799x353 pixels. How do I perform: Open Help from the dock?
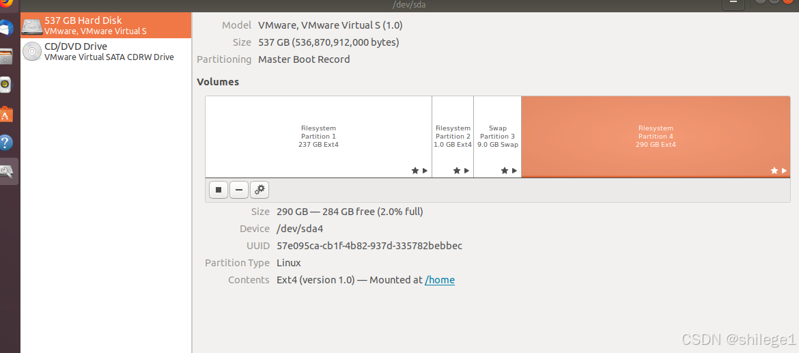coord(6,142)
